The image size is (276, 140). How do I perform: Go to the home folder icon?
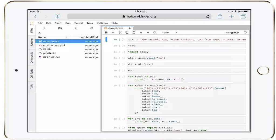[x=39, y=33]
